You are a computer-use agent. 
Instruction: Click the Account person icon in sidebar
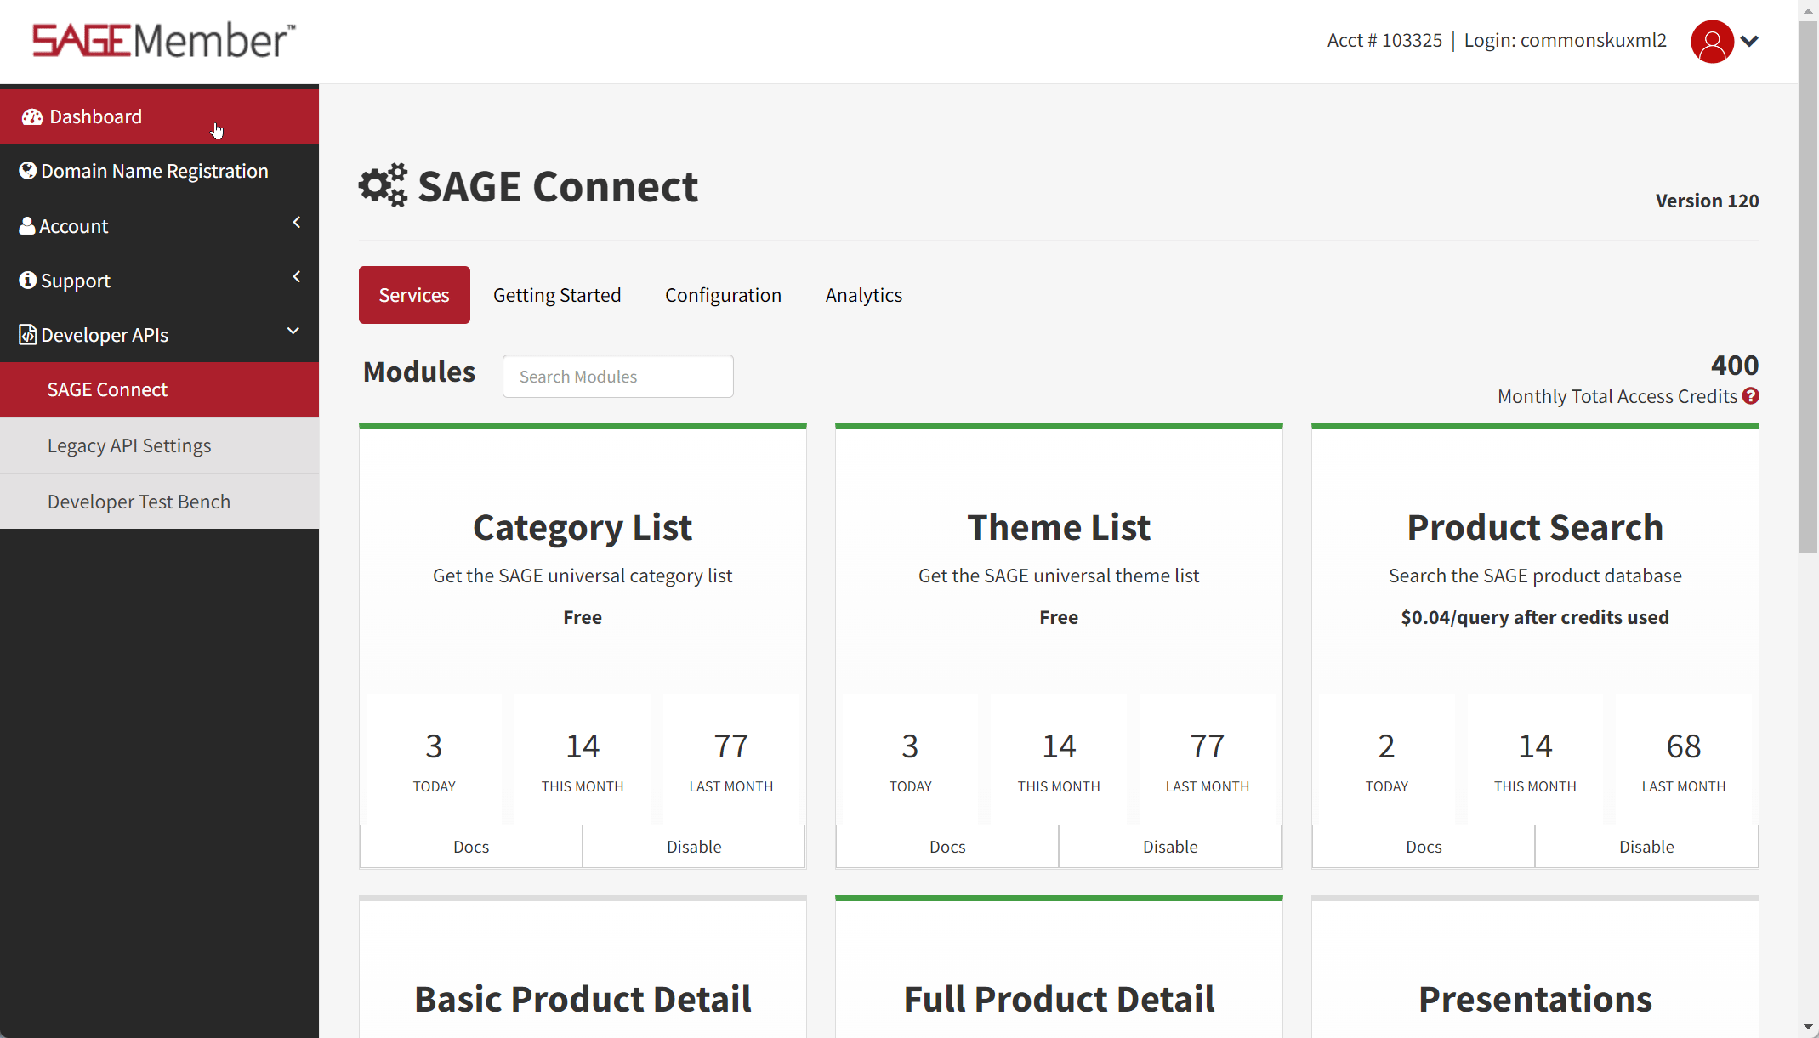(27, 226)
